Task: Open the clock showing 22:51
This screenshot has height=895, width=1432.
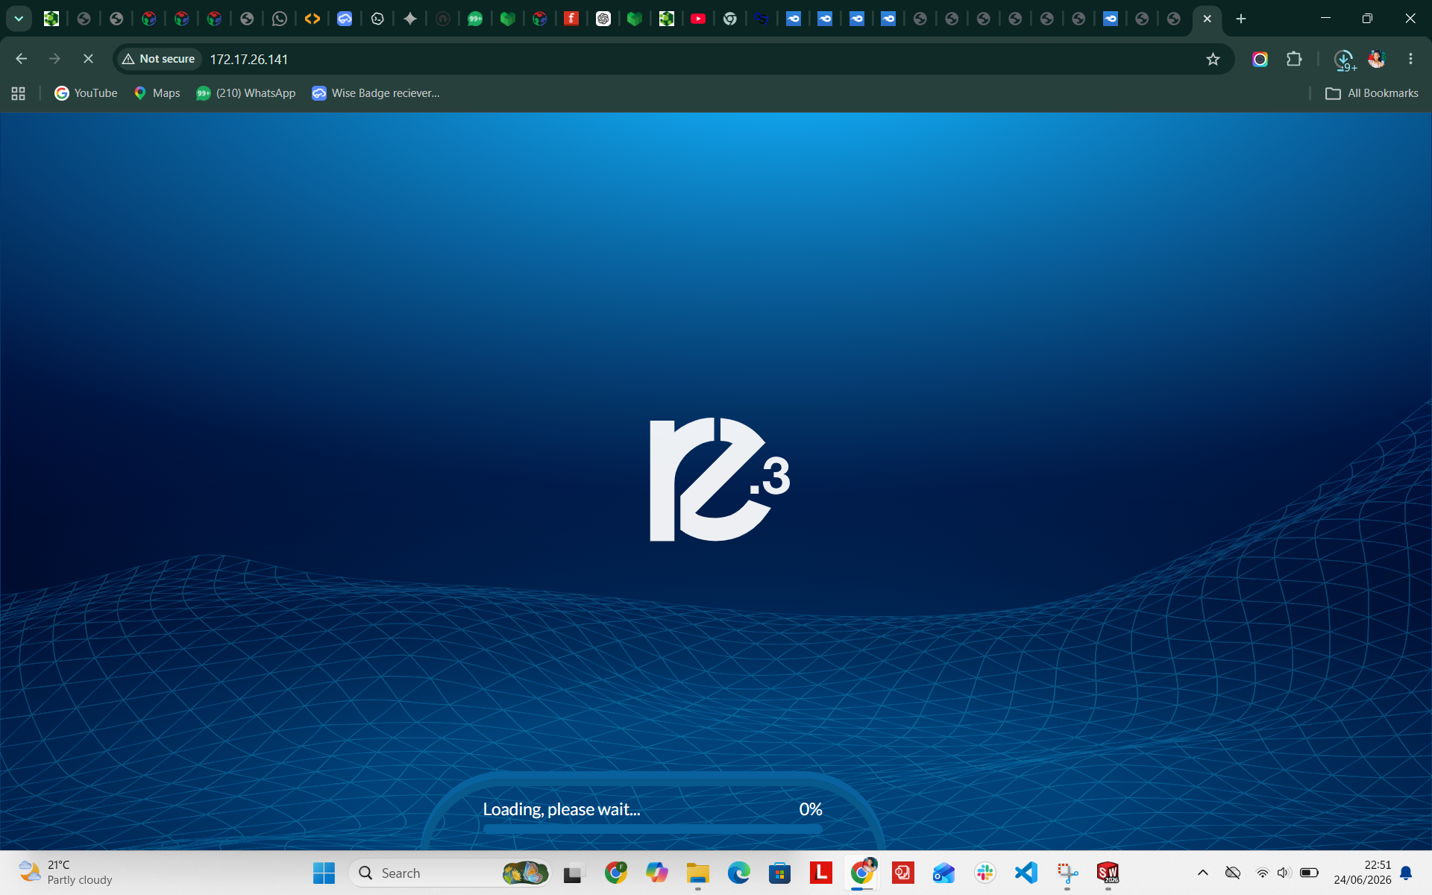Action: tap(1363, 873)
